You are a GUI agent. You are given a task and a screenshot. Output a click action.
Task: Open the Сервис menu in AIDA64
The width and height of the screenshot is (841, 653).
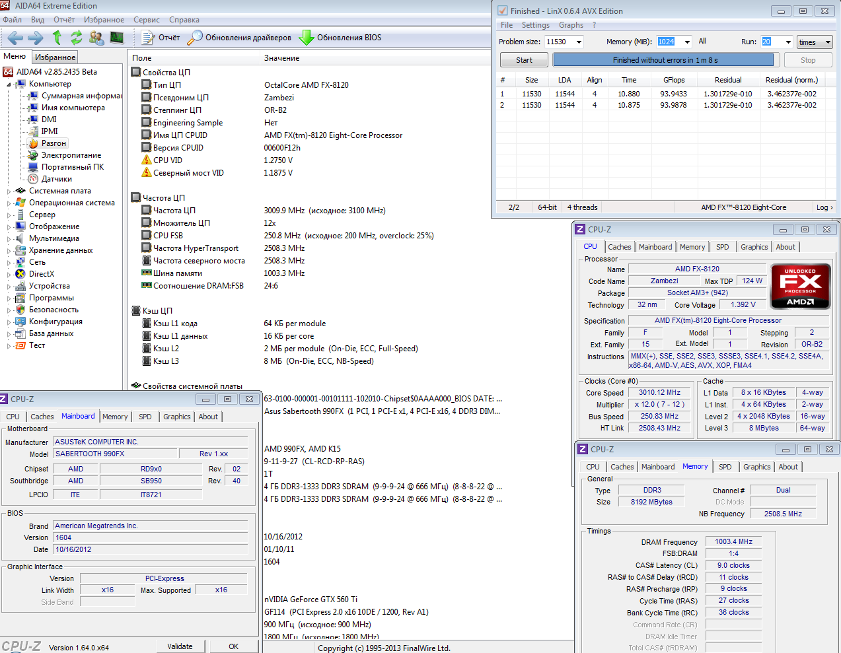[146, 20]
